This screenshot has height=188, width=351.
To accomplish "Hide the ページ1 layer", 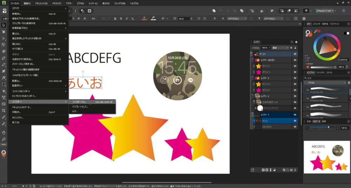I will (x=295, y=54).
